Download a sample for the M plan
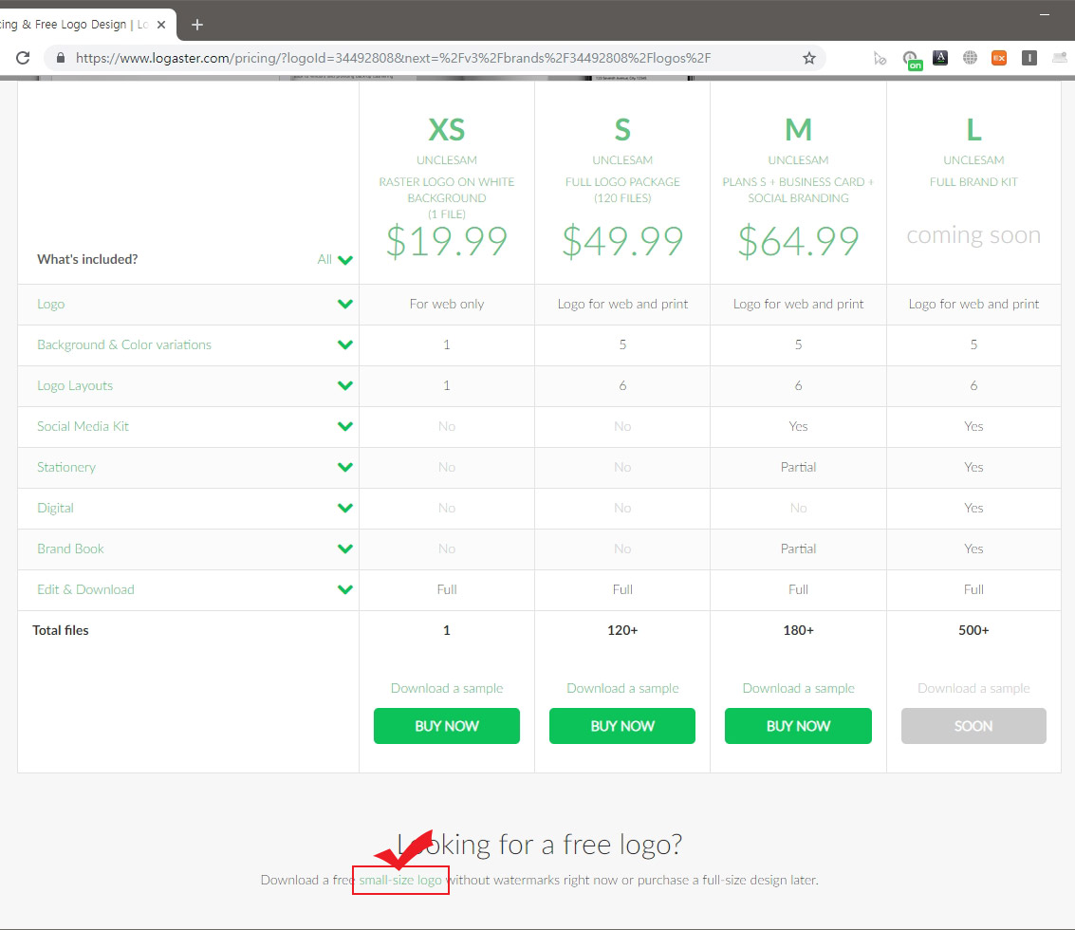This screenshot has width=1075, height=930. click(798, 688)
